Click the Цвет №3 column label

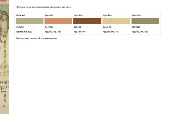tap(78, 15)
